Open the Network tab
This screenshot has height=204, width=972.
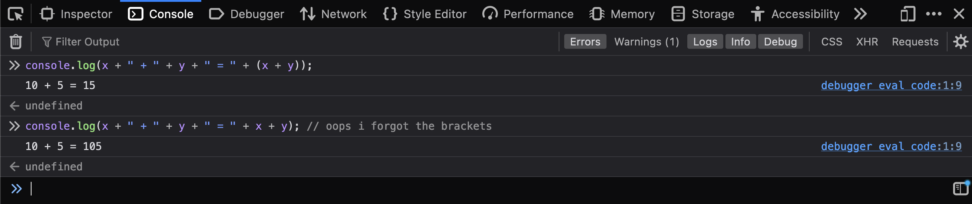333,14
